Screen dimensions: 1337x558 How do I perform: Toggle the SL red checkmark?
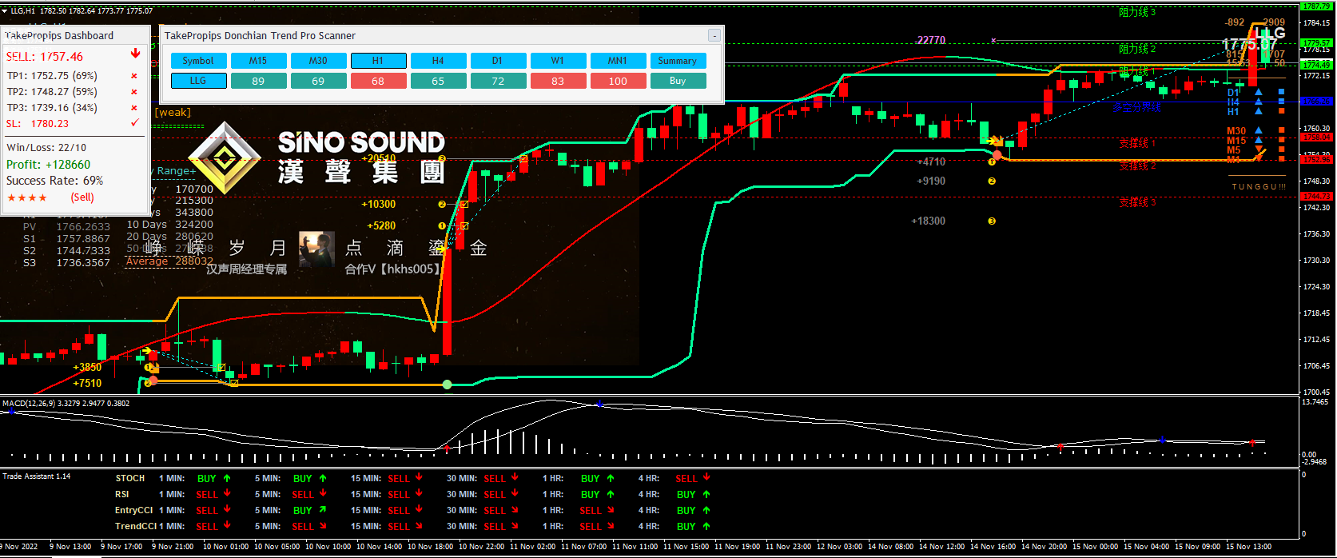(135, 123)
